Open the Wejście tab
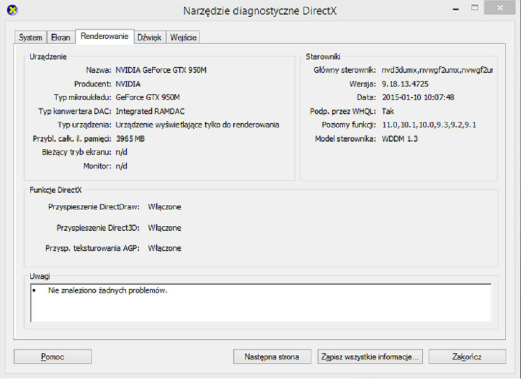Viewport: 521px width, 379px height. [183, 37]
